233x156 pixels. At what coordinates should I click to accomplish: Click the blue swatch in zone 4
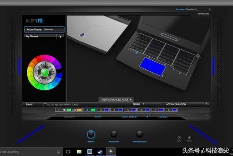point(120,110)
